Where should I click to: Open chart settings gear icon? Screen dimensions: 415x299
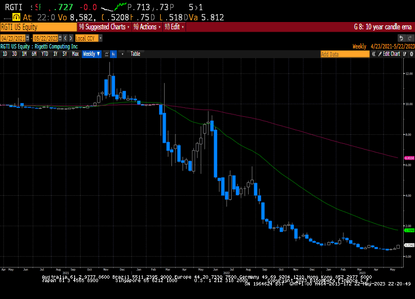[411, 54]
